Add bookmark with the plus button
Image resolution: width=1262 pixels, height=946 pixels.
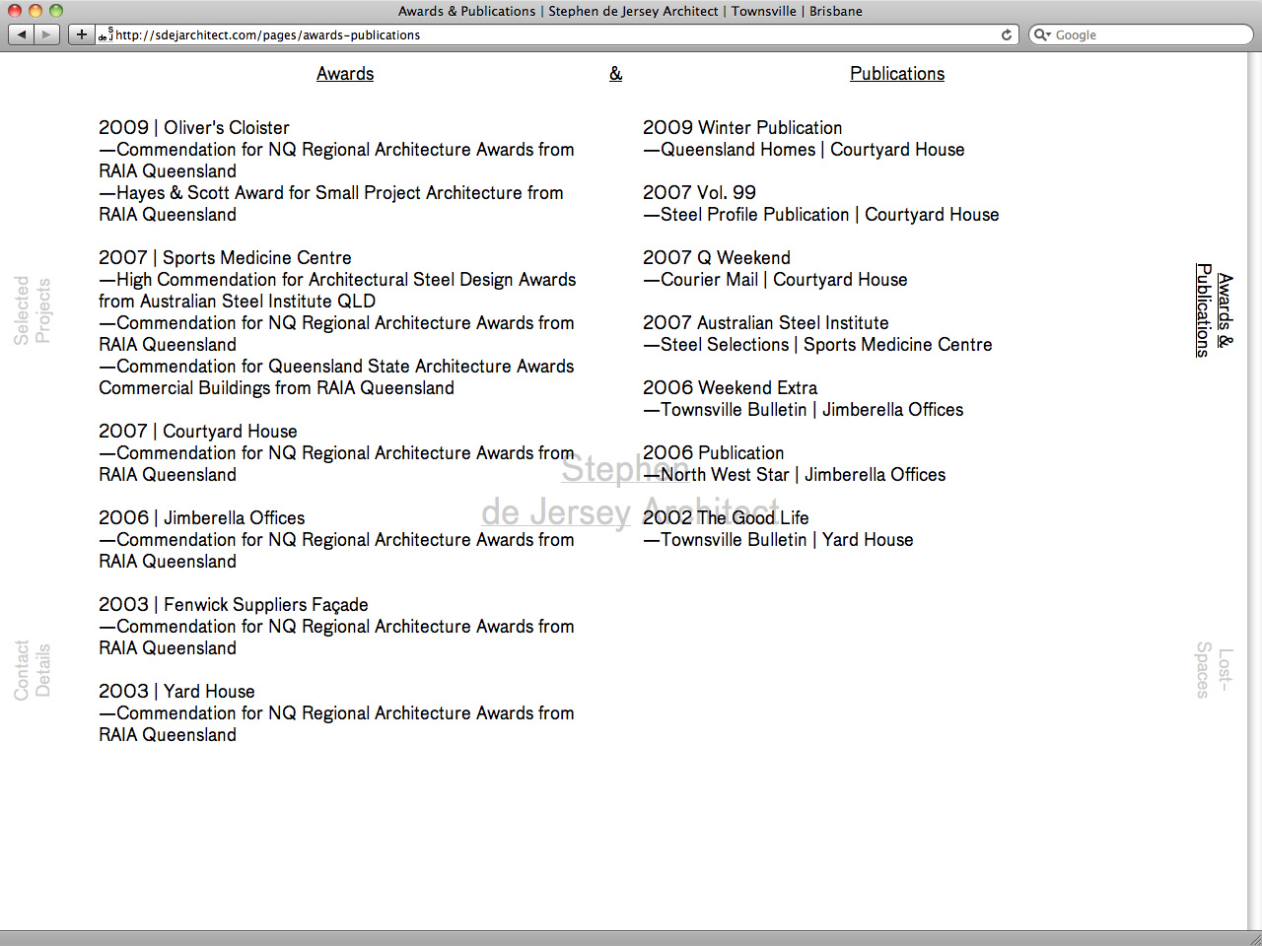(82, 34)
